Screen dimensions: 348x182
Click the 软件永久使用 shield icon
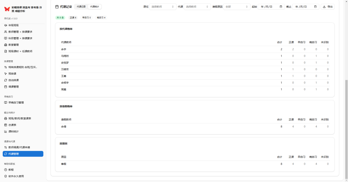tap(5, 176)
